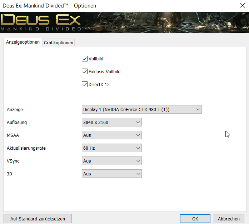
Task: Expand the VSync dropdown
Action: 111,161
